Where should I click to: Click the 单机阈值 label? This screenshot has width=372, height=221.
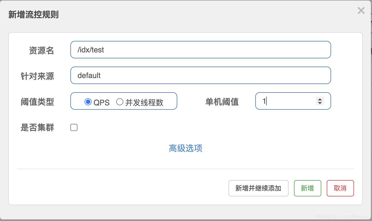coord(222,102)
